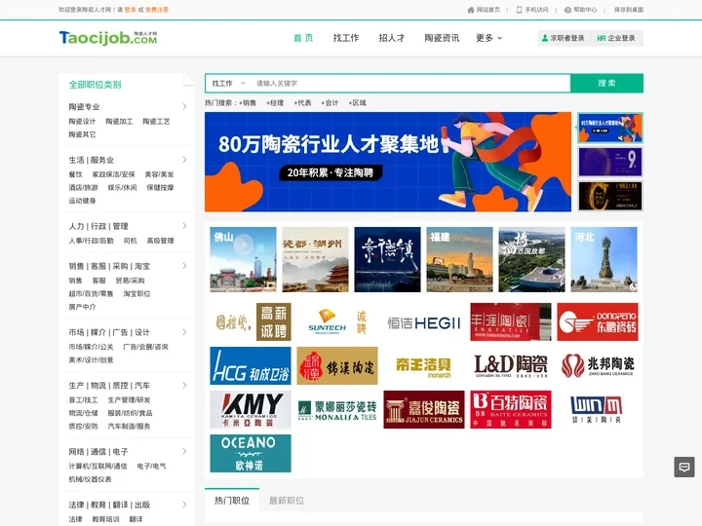Click the 求职者登录 button
Screen dimensions: 702x526
[564, 38]
